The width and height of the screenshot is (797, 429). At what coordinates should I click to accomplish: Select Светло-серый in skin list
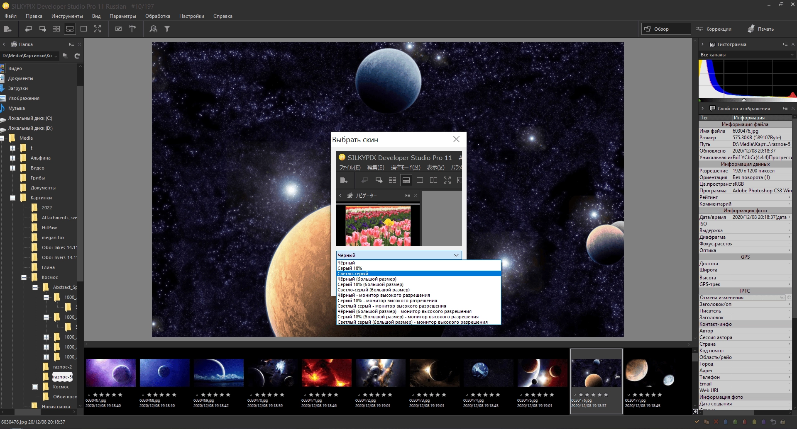418,274
